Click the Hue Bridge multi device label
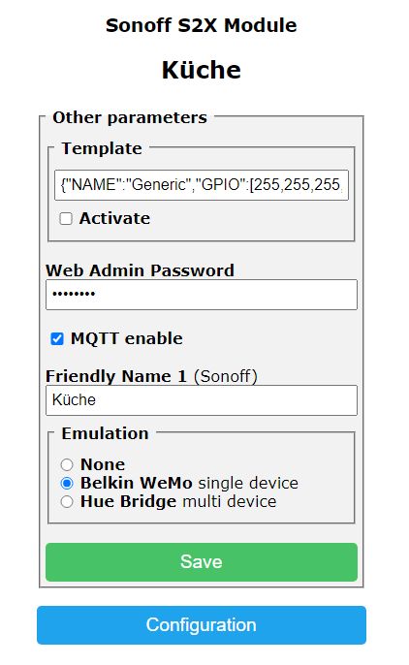This screenshot has width=409, height=665. (x=178, y=501)
